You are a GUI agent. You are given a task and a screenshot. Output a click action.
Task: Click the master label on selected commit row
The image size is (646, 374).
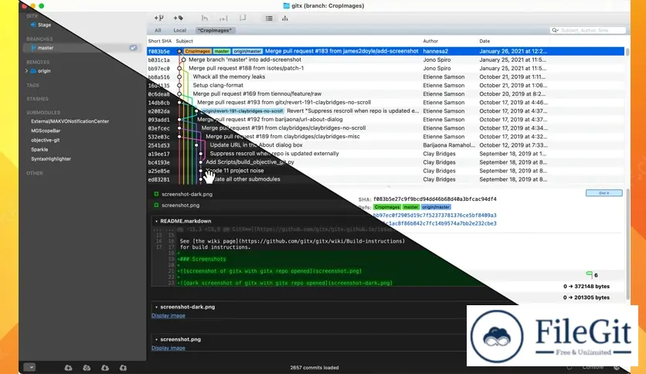click(x=222, y=51)
